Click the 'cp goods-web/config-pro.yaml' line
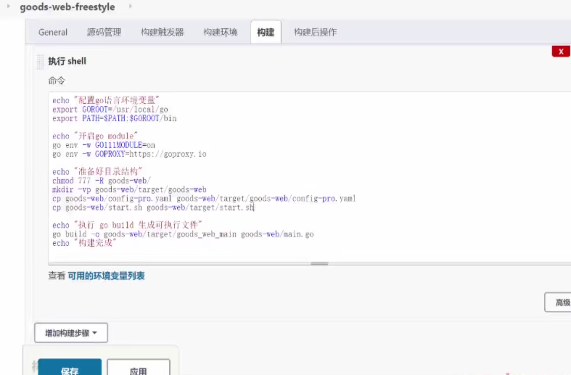This screenshot has width=571, height=375. point(204,199)
